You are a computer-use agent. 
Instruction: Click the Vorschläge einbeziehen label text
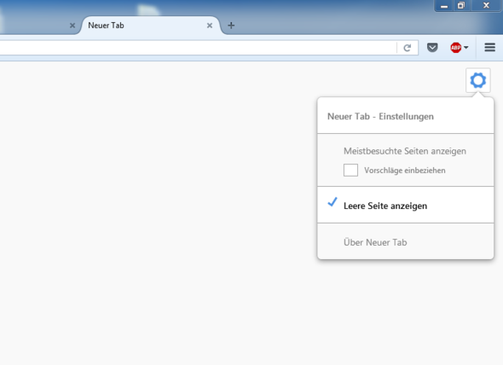click(404, 171)
